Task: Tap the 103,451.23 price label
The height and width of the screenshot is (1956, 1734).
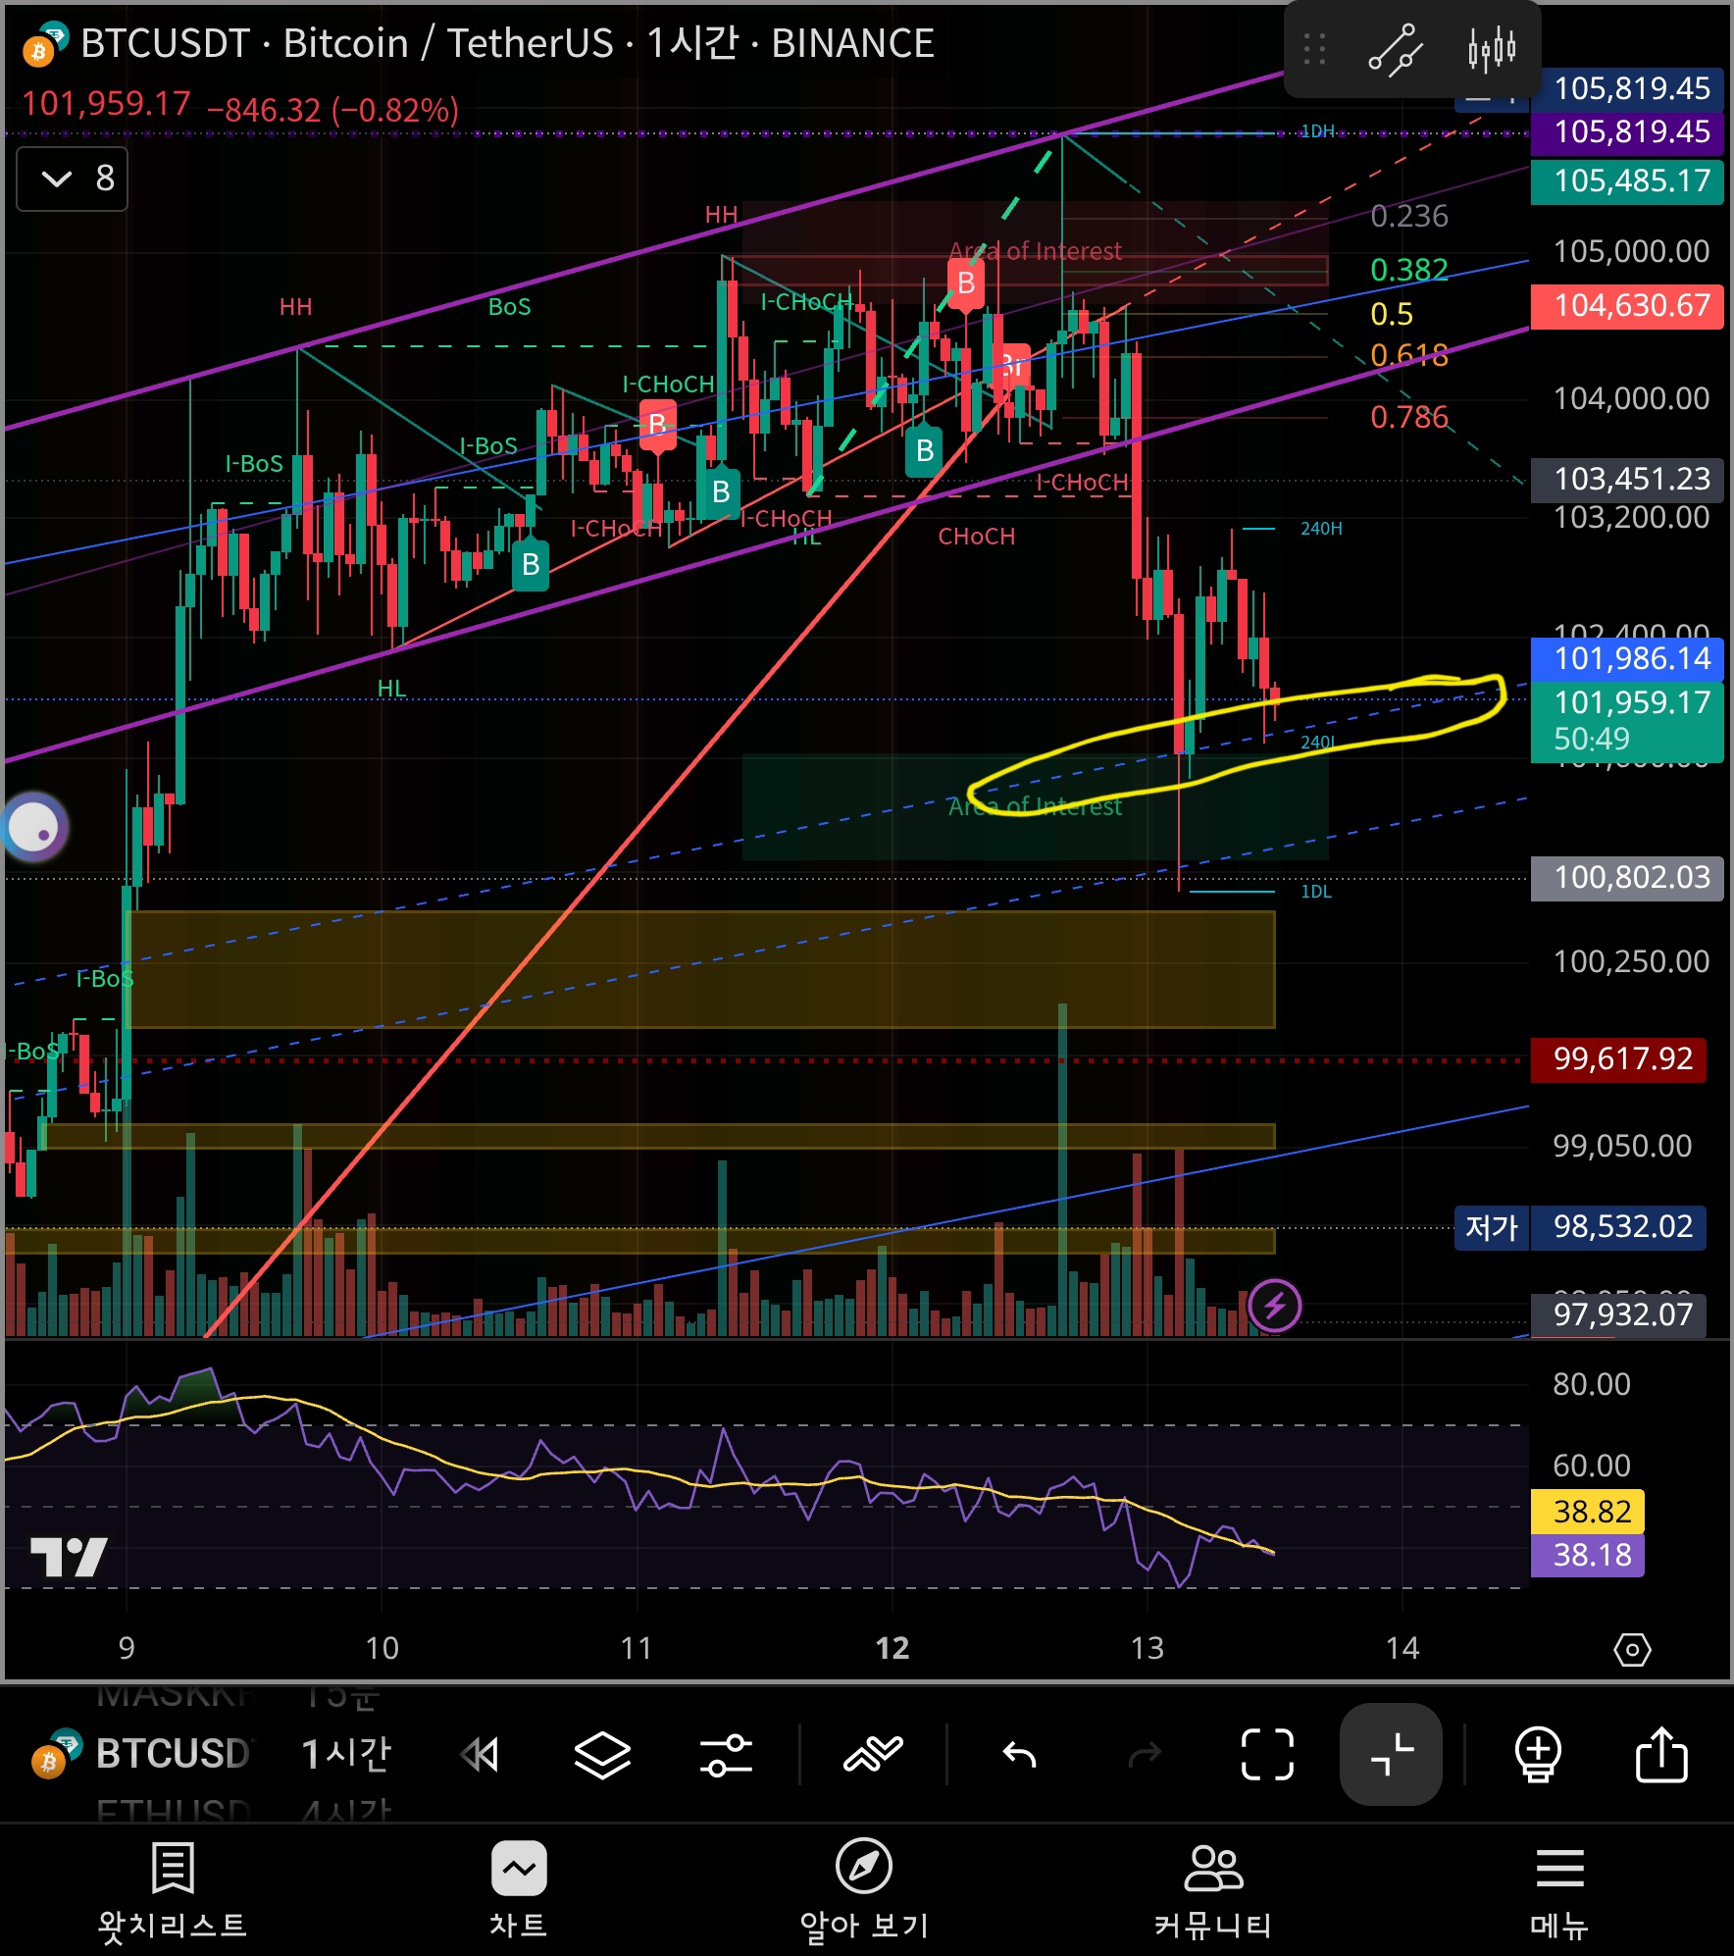Action: [1627, 479]
